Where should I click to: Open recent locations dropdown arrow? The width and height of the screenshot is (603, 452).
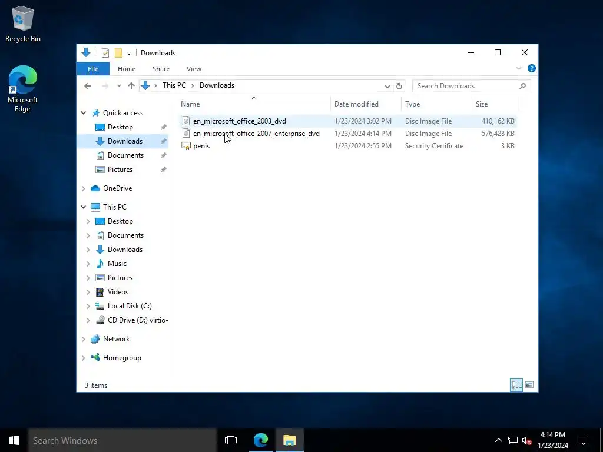click(119, 86)
